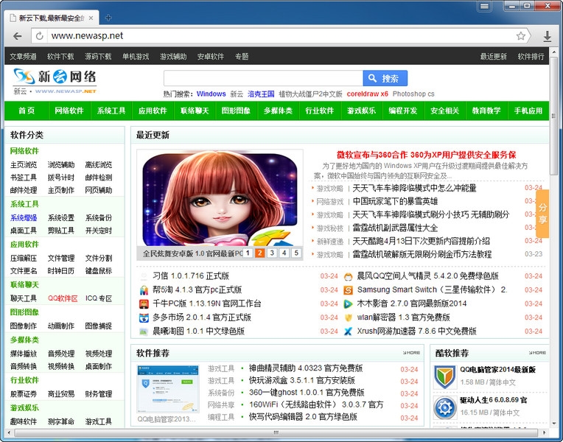Click the 千牛PC版 app icon

(x=144, y=304)
